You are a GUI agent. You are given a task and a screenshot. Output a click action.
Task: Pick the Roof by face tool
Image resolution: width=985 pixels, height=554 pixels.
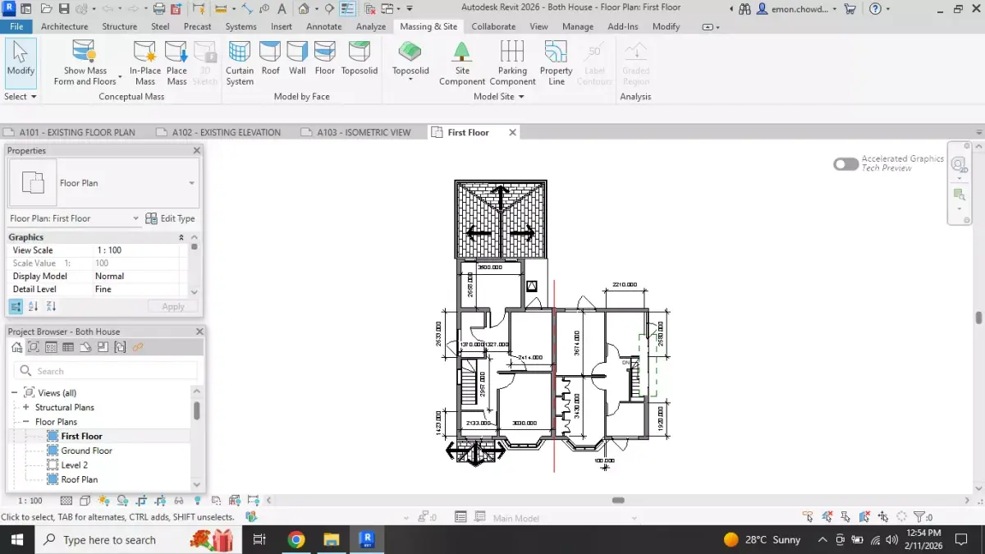pyautogui.click(x=271, y=59)
